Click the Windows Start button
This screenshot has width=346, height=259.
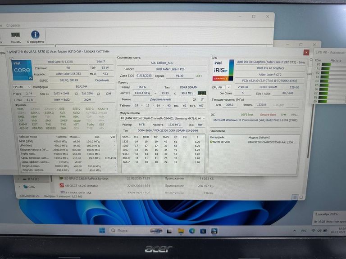[102, 231]
